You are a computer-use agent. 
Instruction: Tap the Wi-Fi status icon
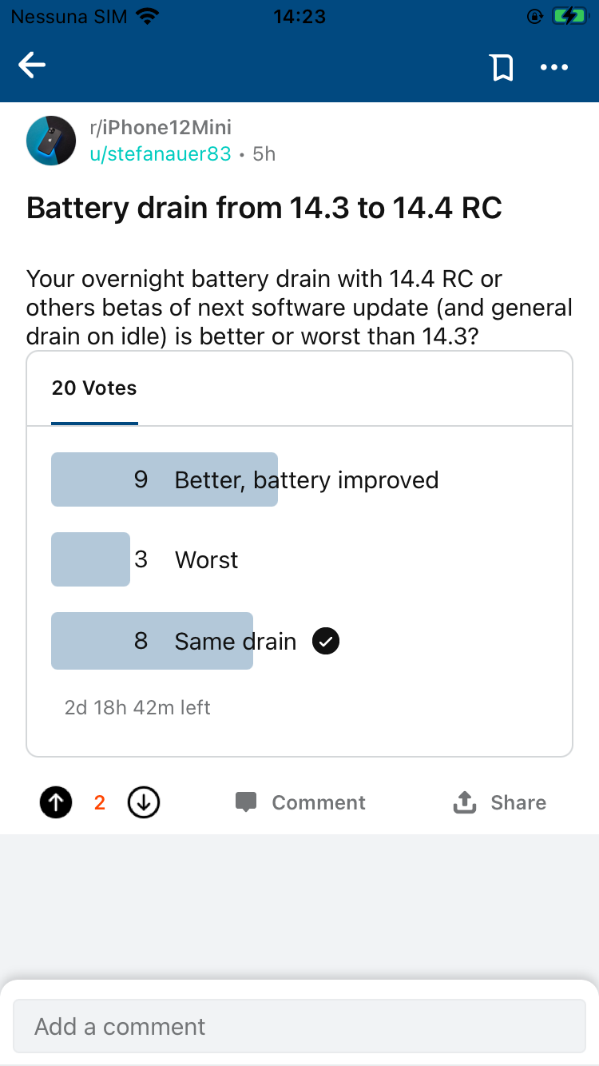147,17
